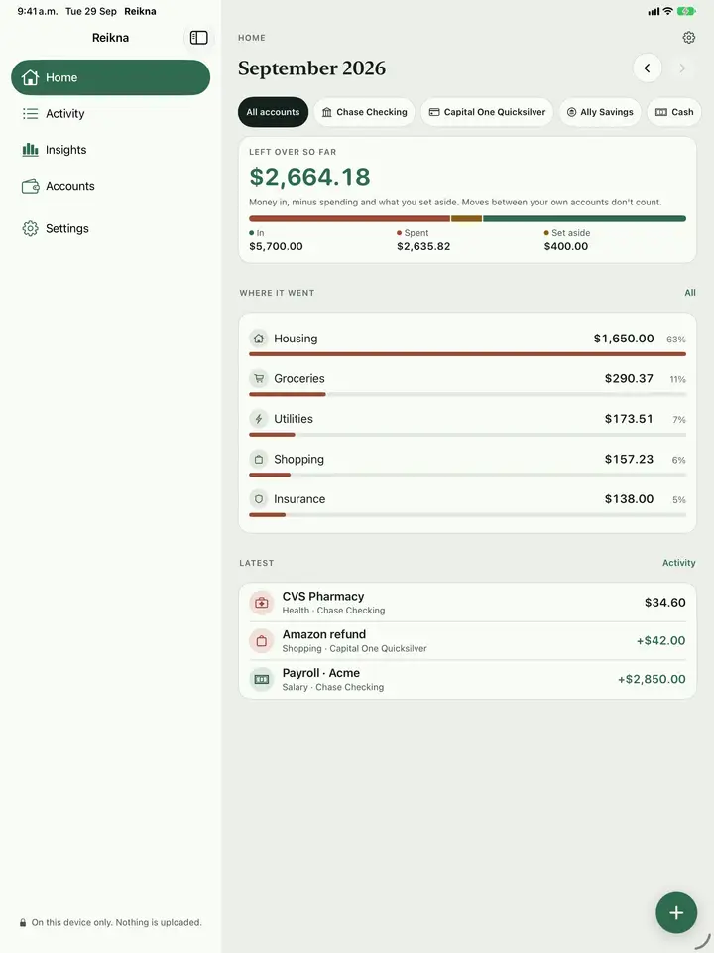Click the Housing 63% percentage
Screen dimensions: 714x953
(x=675, y=340)
